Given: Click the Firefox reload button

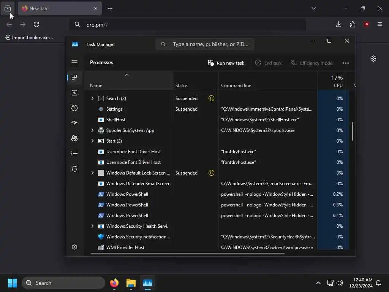Looking at the screenshot, I should pos(36,24).
